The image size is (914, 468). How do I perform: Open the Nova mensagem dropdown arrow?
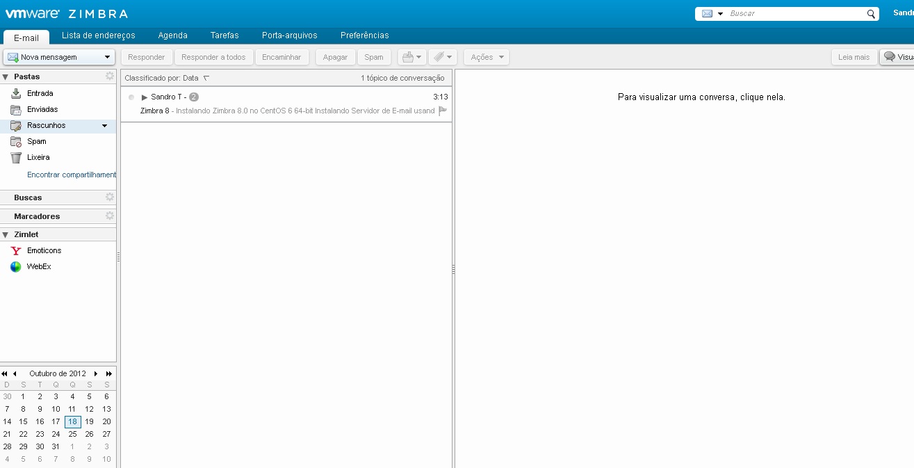107,57
